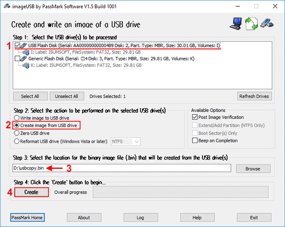Click the Overall progress label
This screenshot has height=227, width=285.
coord(70,192)
